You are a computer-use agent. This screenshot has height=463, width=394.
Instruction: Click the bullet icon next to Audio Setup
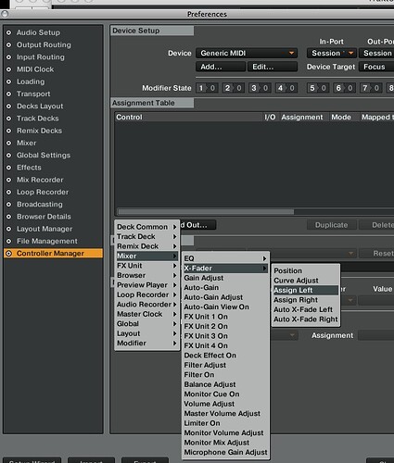8,32
